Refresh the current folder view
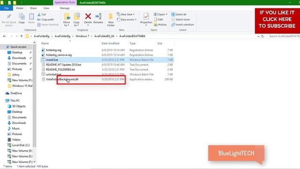The height and width of the screenshot is (169, 300). pyautogui.click(x=262, y=36)
